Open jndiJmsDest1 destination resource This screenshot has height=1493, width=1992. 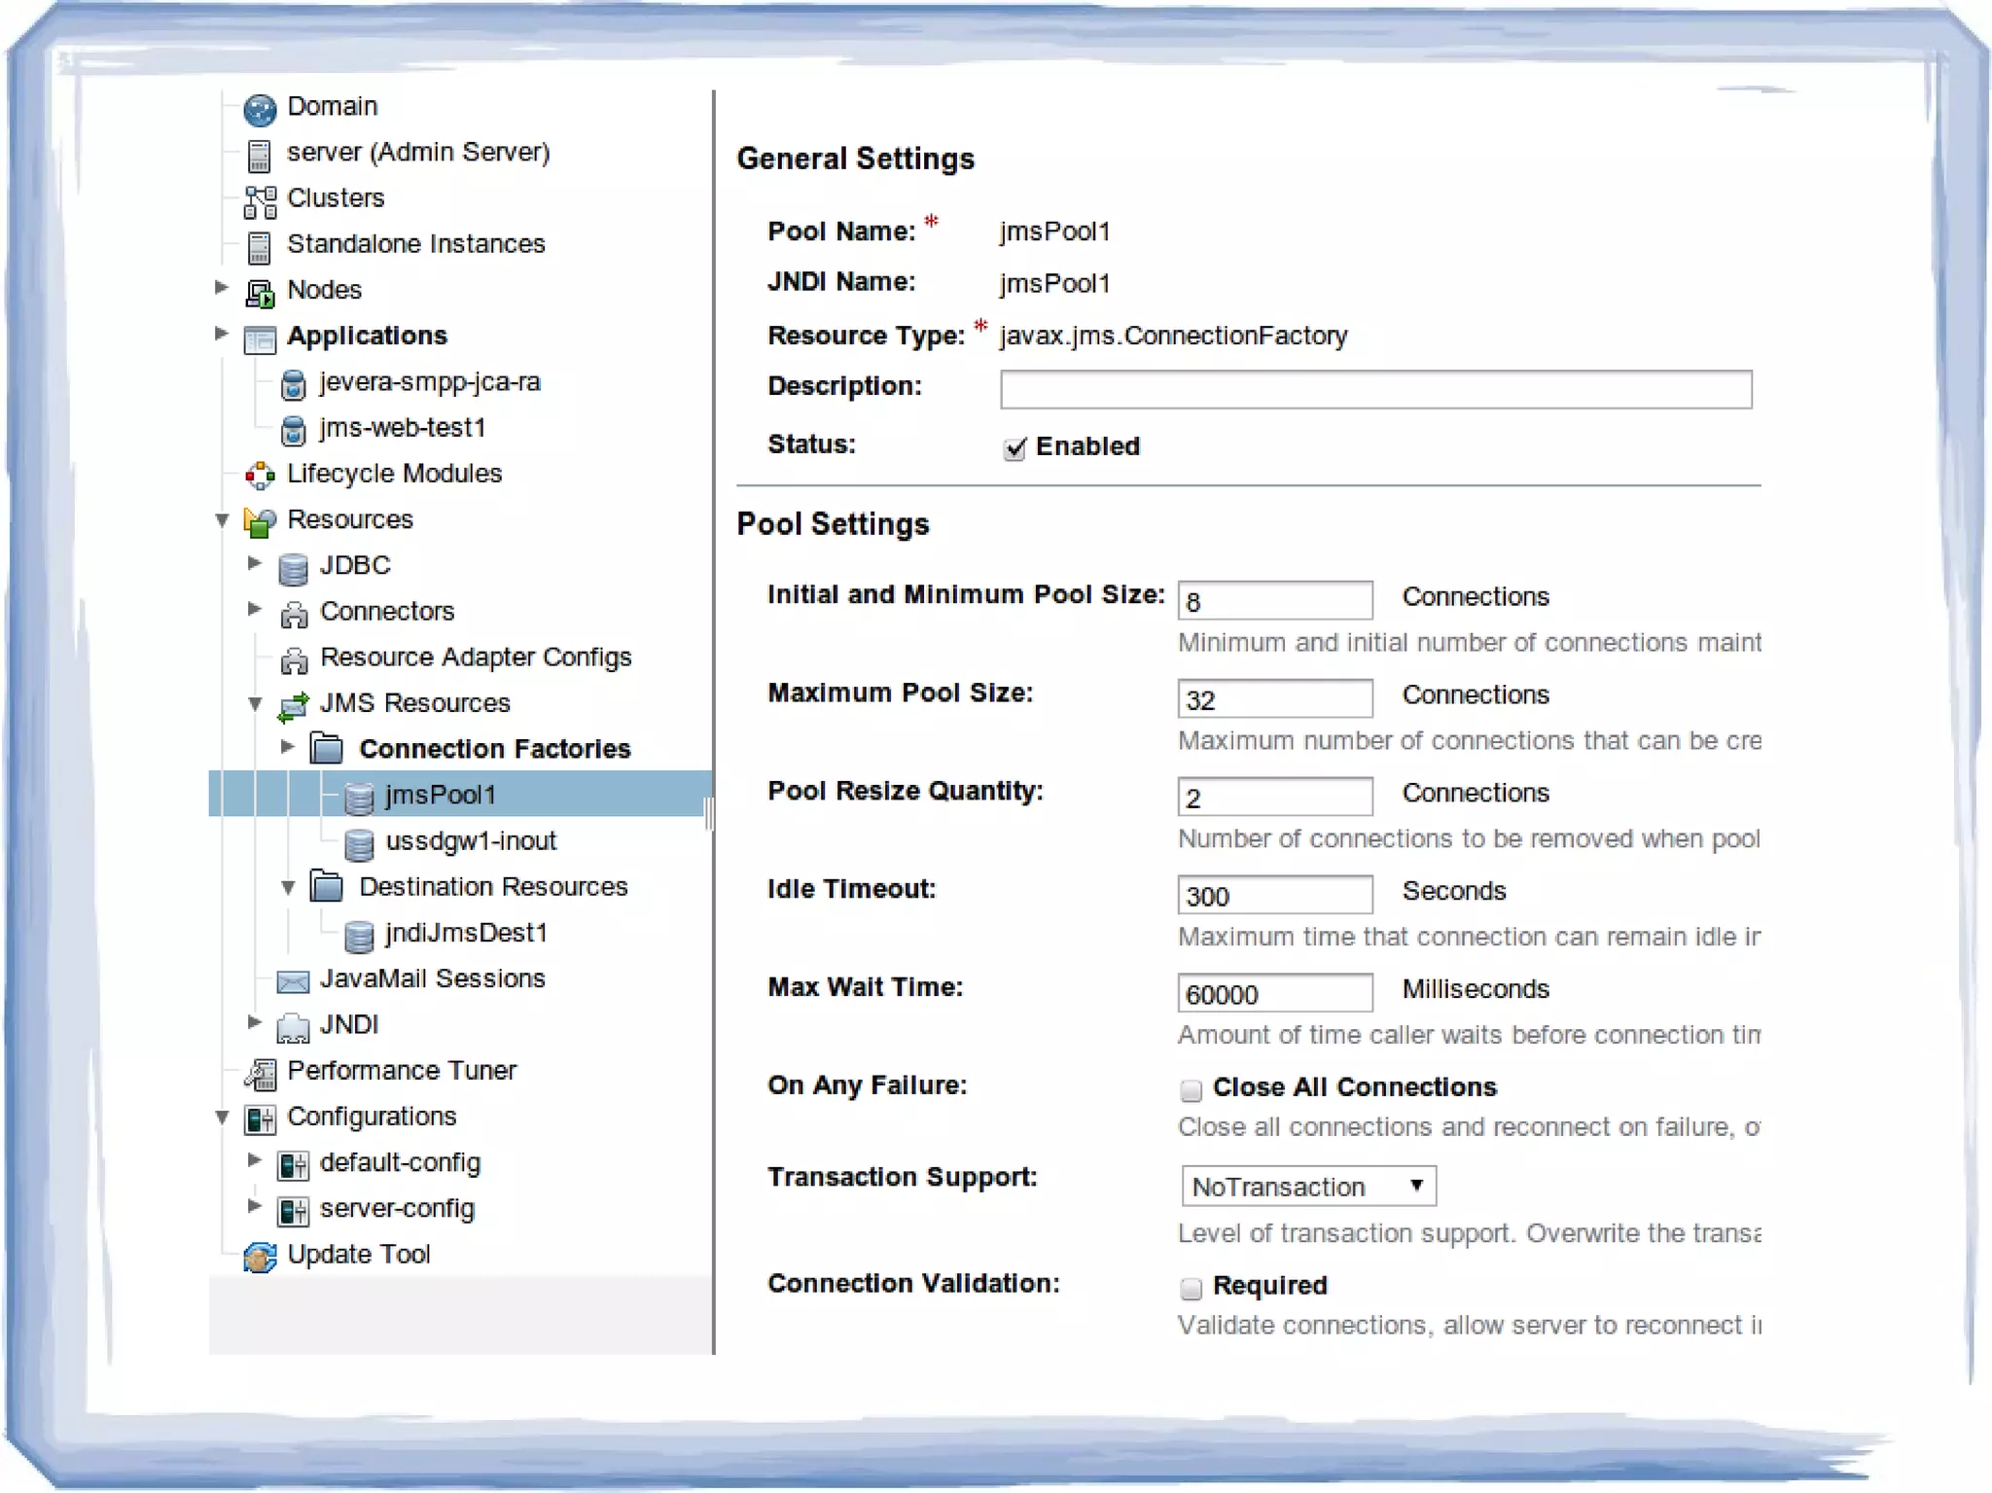(466, 934)
